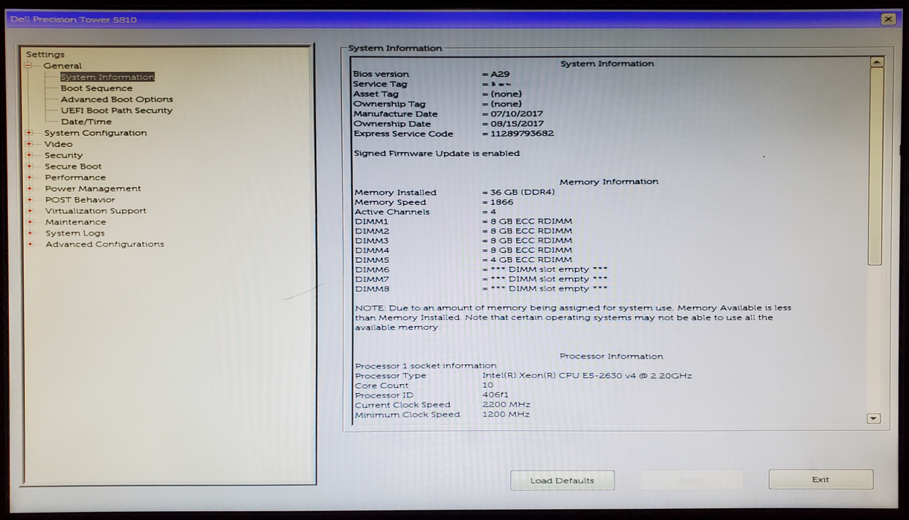Click Signed Firmware Update is enabled text

tap(437, 154)
